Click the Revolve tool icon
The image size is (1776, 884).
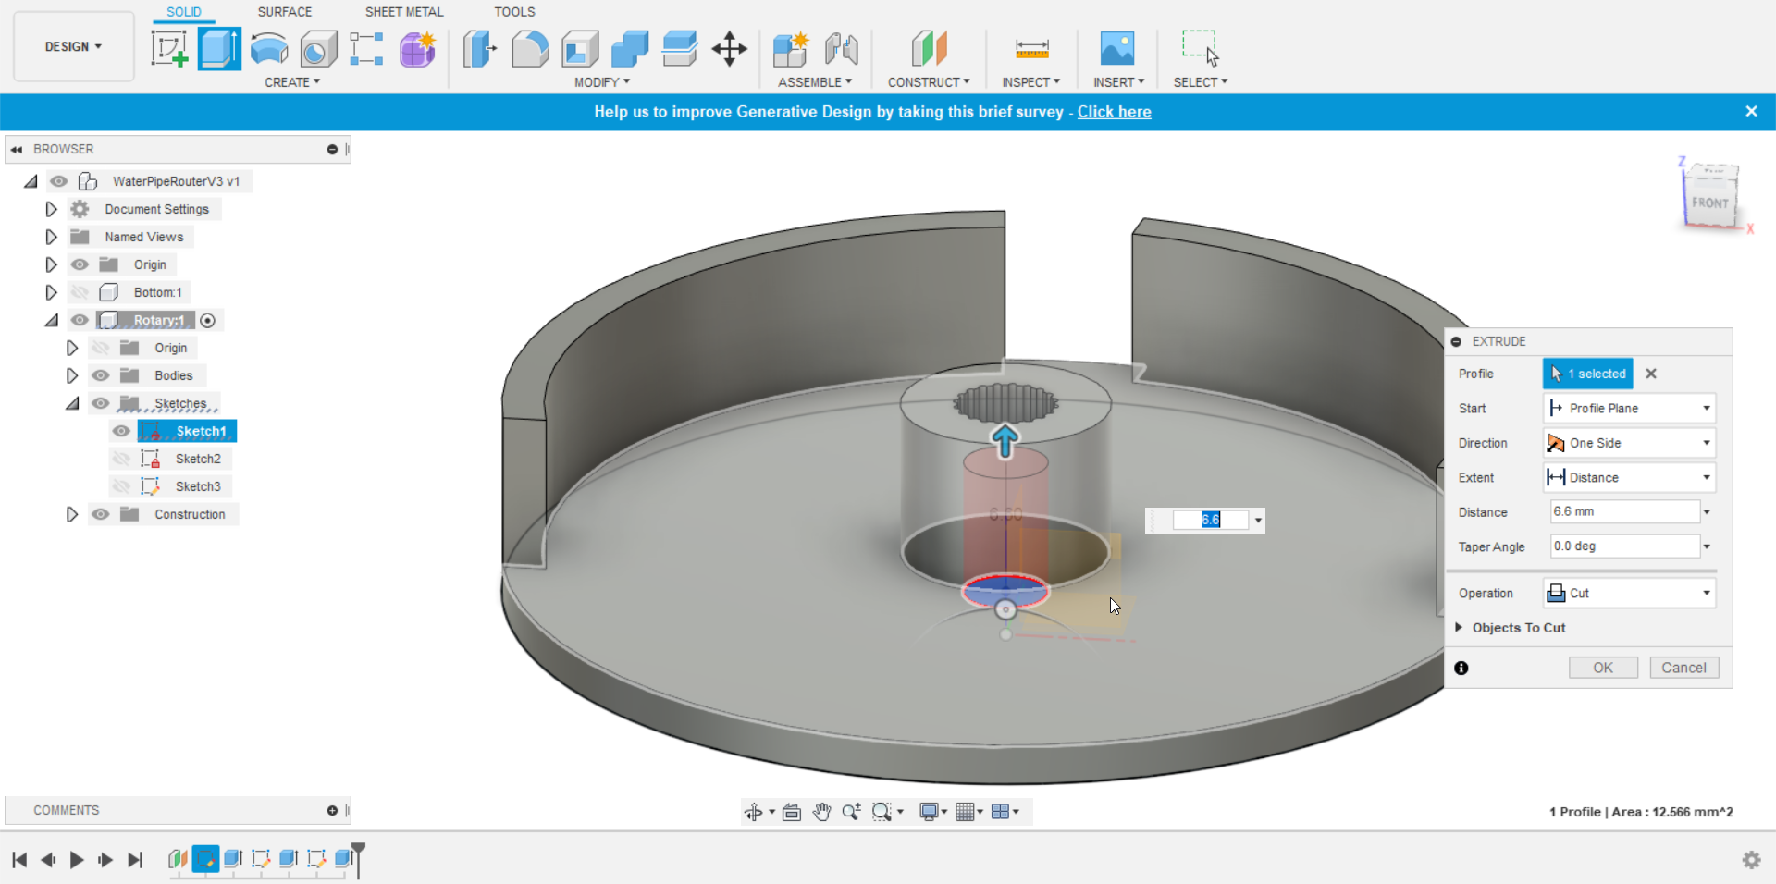pos(269,49)
